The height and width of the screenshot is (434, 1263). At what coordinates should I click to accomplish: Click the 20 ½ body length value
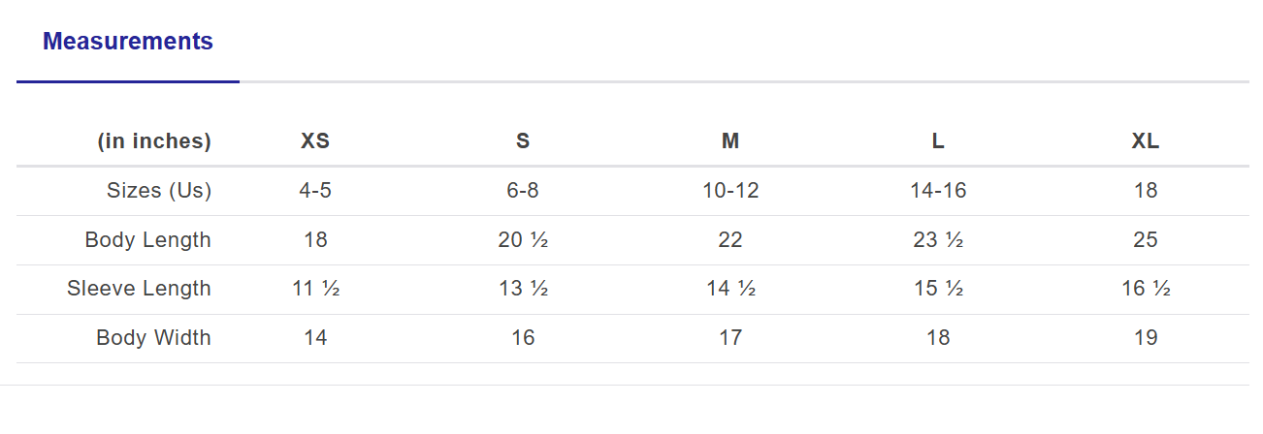click(523, 240)
